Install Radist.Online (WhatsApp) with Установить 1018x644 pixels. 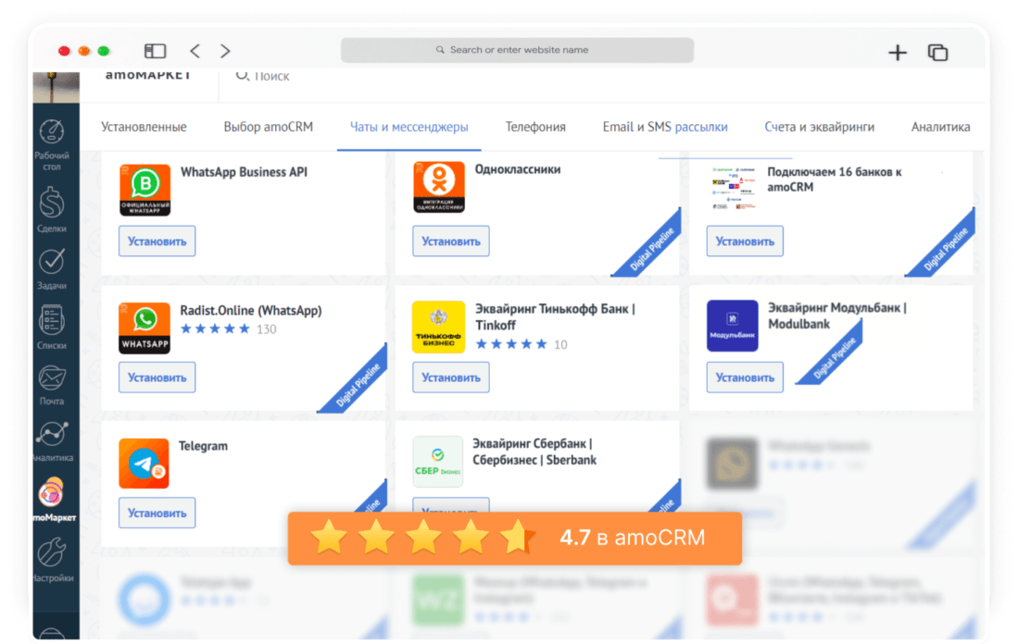tap(157, 378)
